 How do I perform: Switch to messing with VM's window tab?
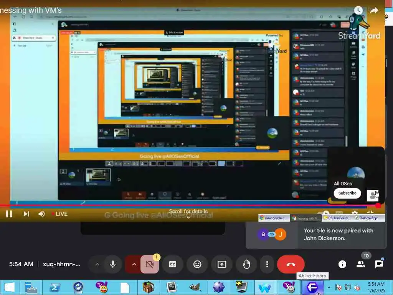[306, 218]
